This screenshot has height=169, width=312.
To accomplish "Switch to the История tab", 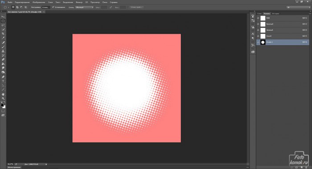I will point(275,13).
